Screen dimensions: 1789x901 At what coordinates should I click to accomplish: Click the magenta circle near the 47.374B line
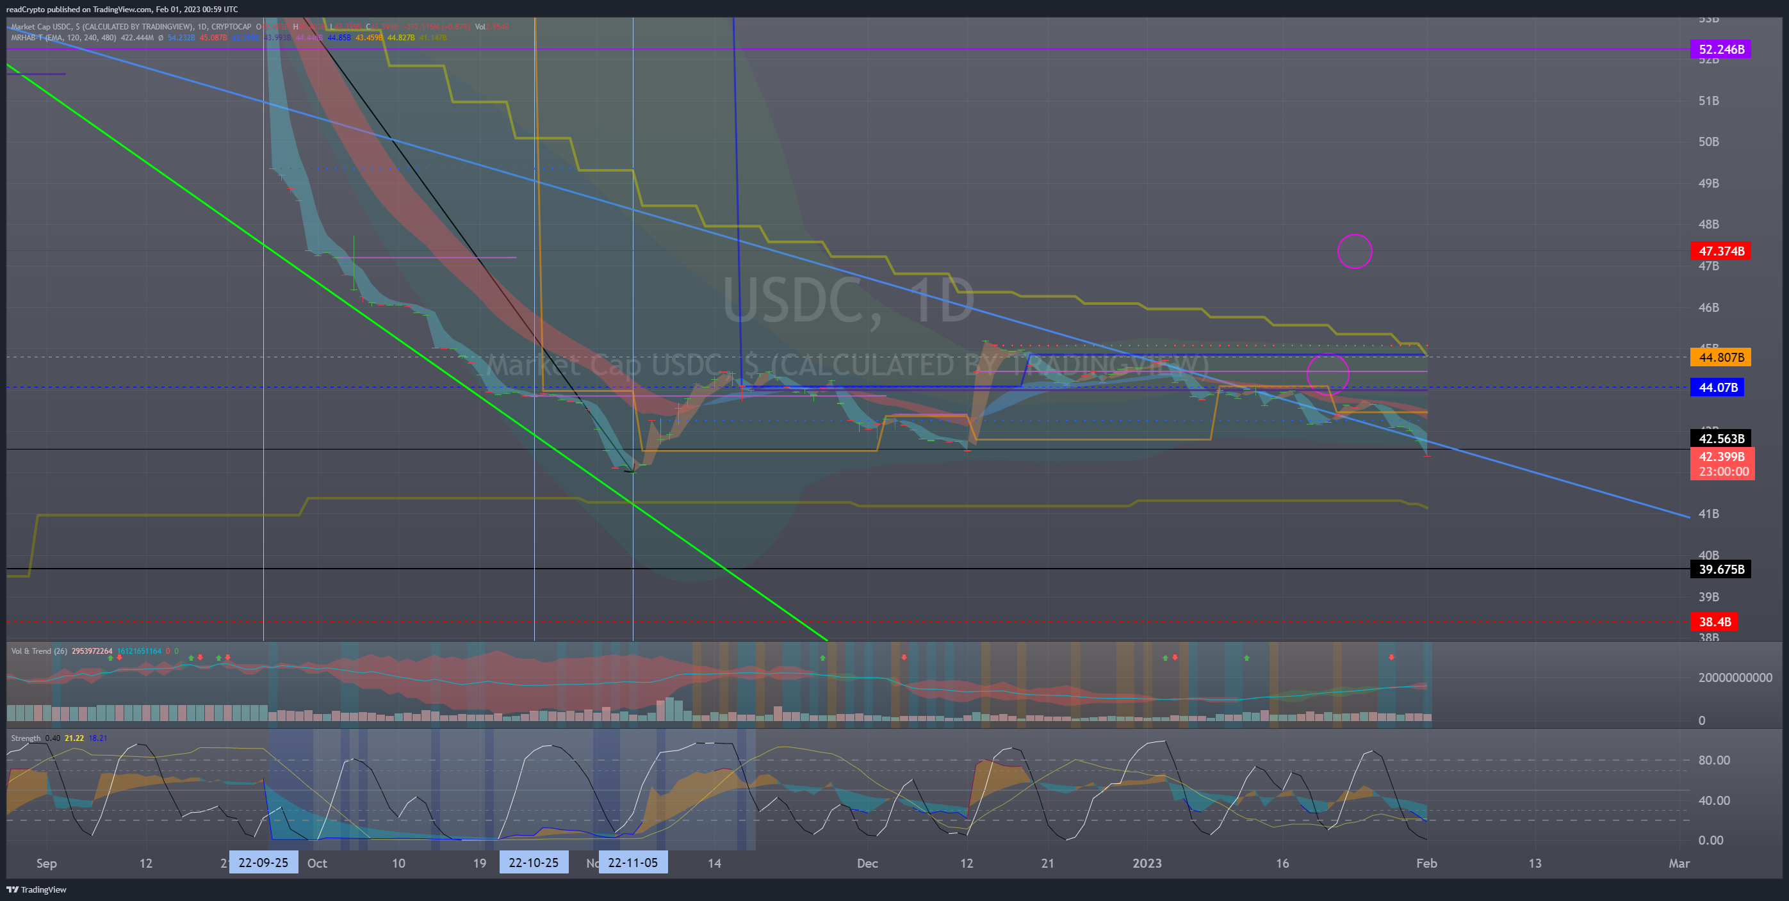(1354, 251)
